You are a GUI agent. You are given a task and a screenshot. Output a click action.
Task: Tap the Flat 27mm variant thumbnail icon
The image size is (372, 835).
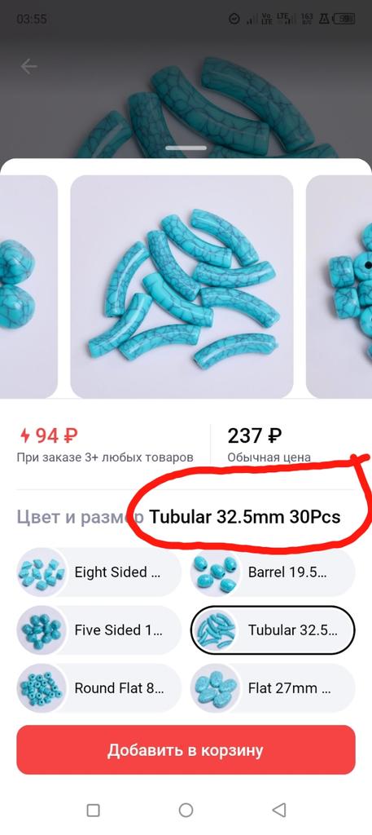coord(215,688)
